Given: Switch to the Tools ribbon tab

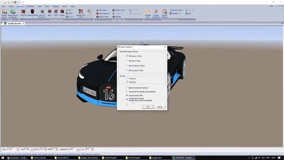Looking at the screenshot, I should click(65, 6).
